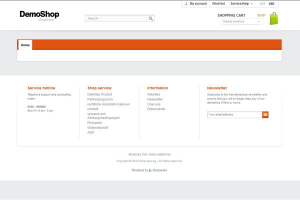Switch currency to EUR
This screenshot has width=300, height=200.
pyautogui.click(x=263, y=3)
